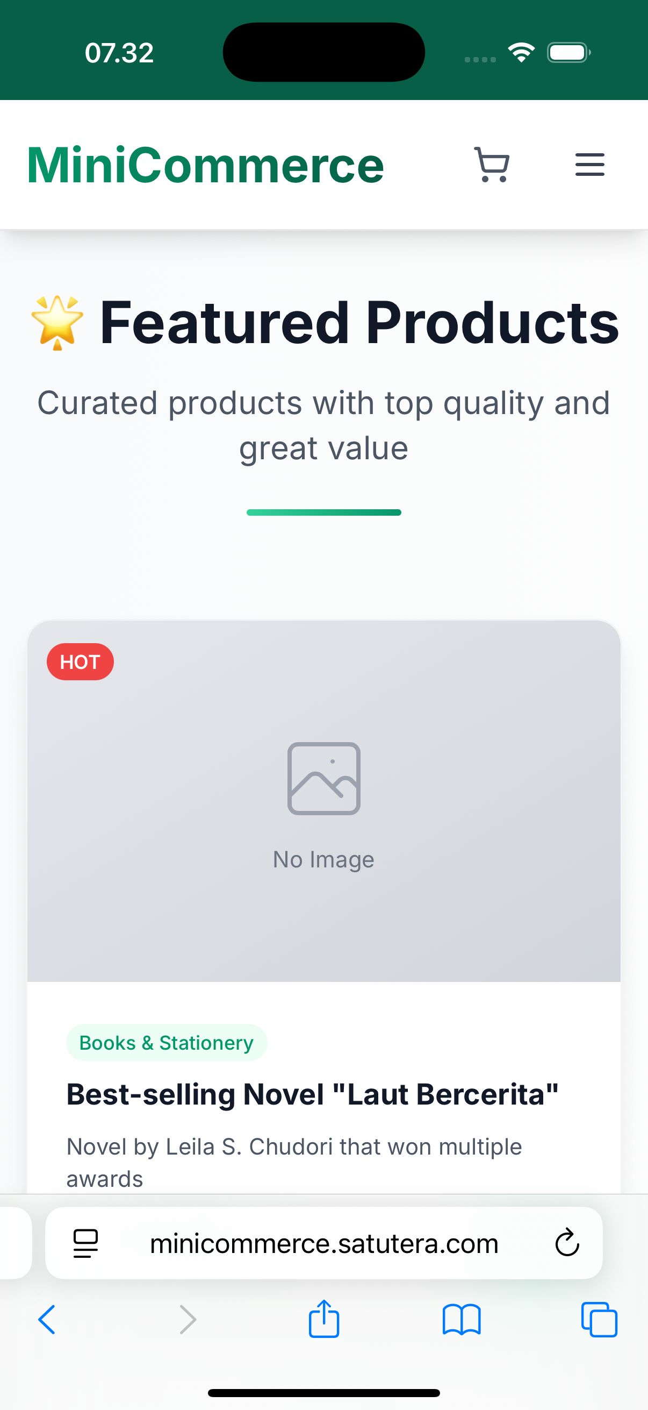Tap the battery status icon
Image resolution: width=648 pixels, height=1410 pixels.
tap(568, 53)
